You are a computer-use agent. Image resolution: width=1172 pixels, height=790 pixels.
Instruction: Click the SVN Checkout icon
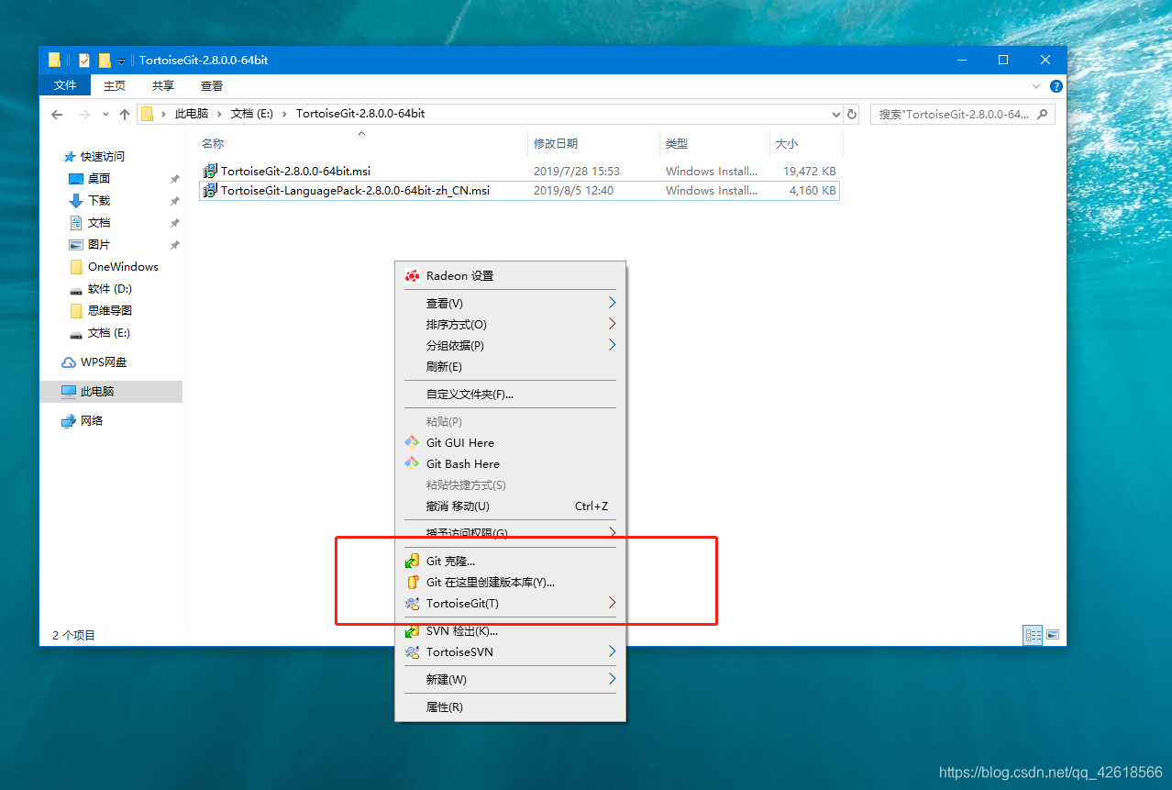(x=413, y=631)
